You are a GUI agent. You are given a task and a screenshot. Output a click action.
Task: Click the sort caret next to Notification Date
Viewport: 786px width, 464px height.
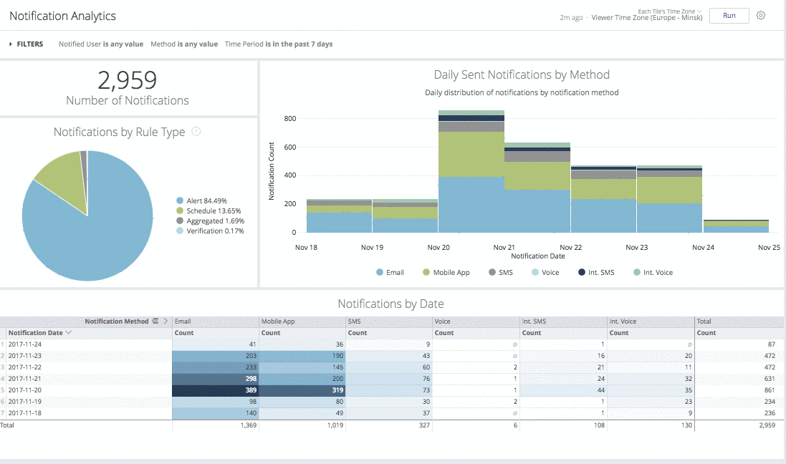coord(67,332)
